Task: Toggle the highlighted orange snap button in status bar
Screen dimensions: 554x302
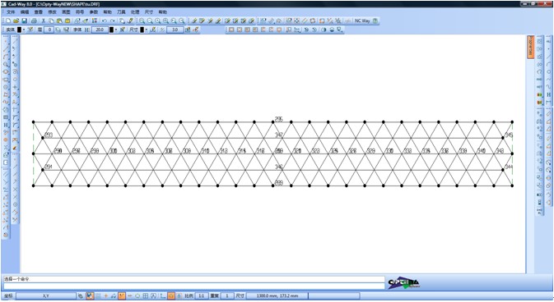Action: point(122,295)
